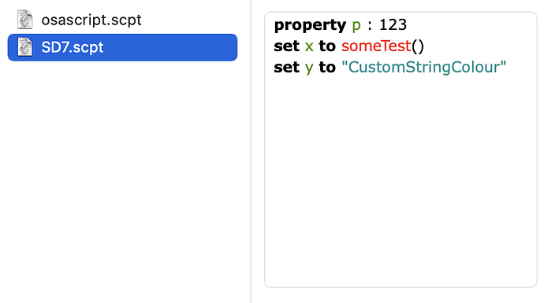Screen dimensions: 544x303
Task: Click the blank area of the script preview
Action: pos(401,180)
